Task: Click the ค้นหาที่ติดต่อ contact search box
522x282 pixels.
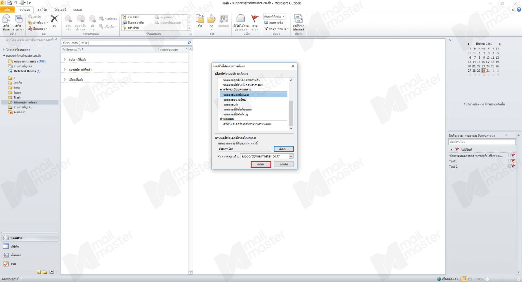Action: pyautogui.click(x=274, y=17)
